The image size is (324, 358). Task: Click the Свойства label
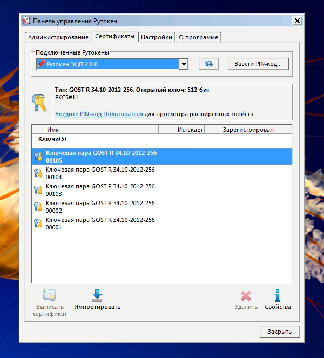[x=278, y=307]
